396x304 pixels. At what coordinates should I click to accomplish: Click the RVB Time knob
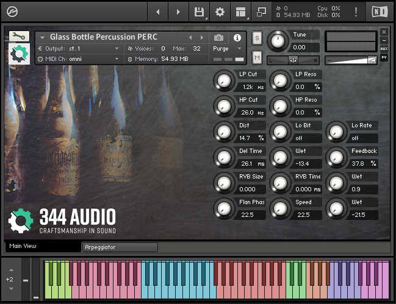280,183
